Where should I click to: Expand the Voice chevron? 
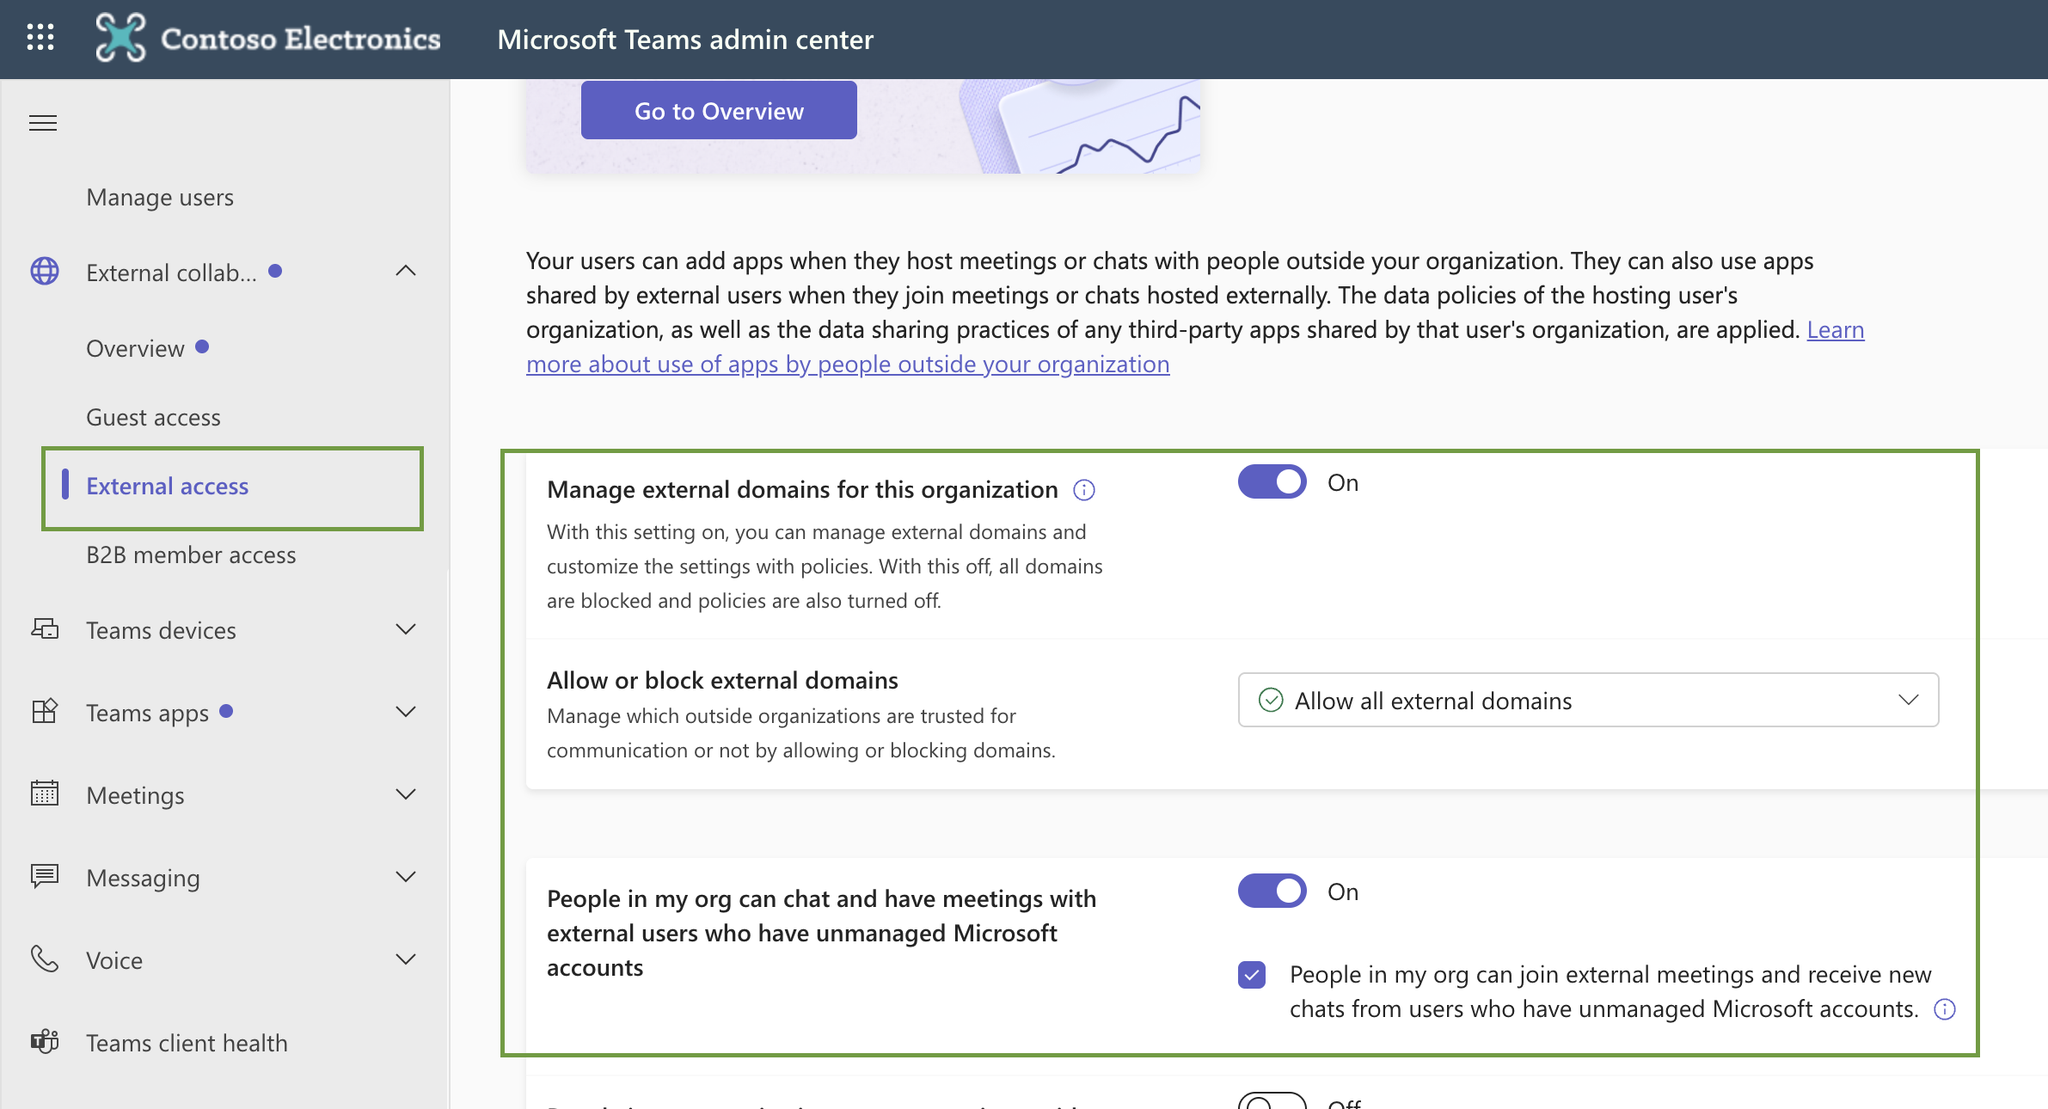click(x=406, y=959)
